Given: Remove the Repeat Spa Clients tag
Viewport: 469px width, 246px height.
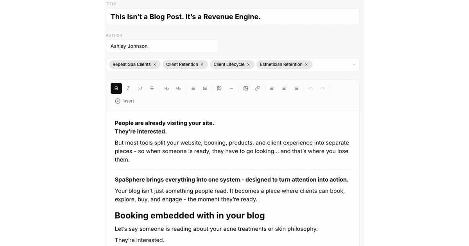Looking at the screenshot, I should point(155,65).
